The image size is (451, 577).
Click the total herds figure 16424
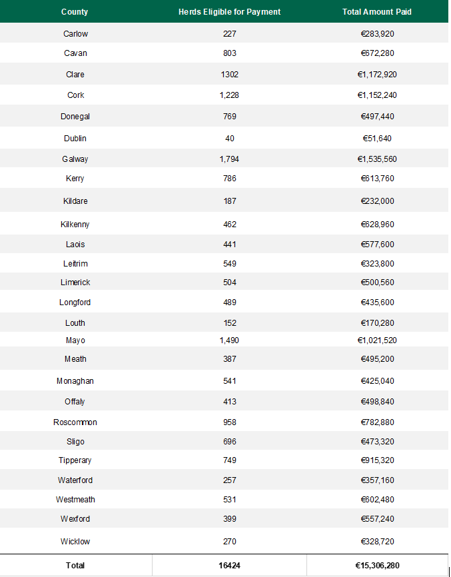[x=229, y=566]
